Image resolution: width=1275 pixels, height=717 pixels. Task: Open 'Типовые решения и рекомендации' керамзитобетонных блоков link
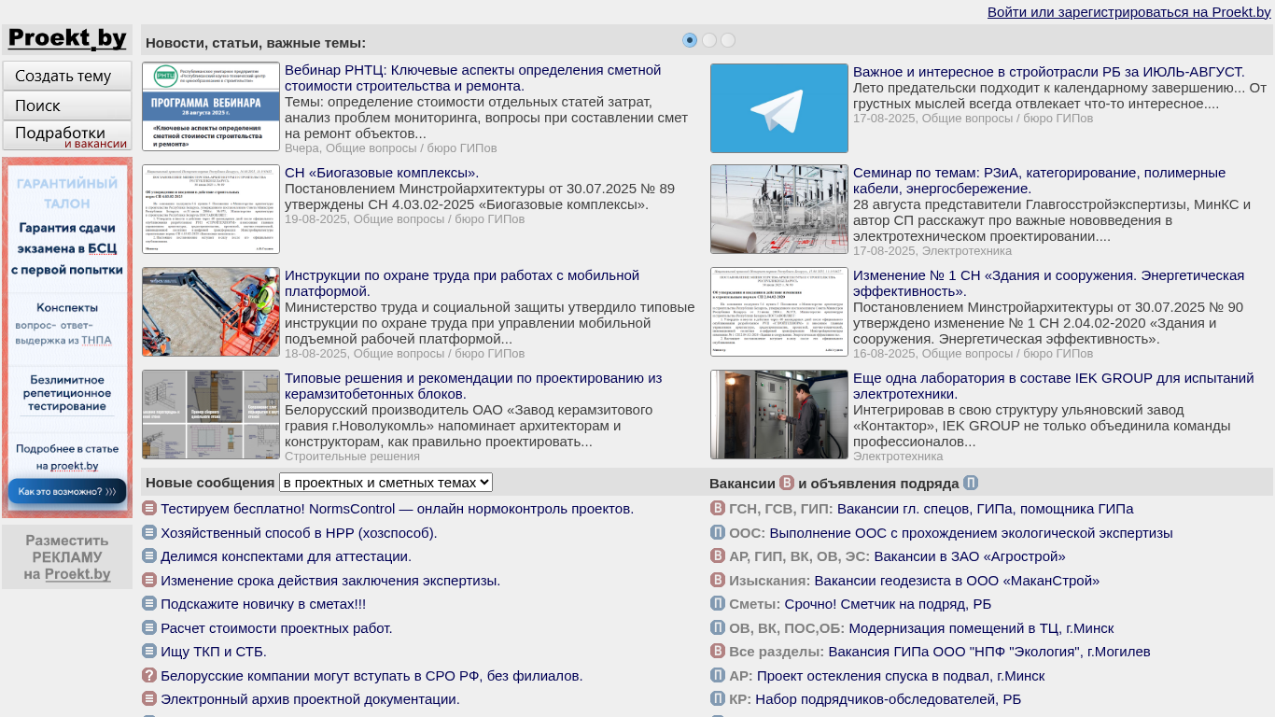tap(473, 386)
